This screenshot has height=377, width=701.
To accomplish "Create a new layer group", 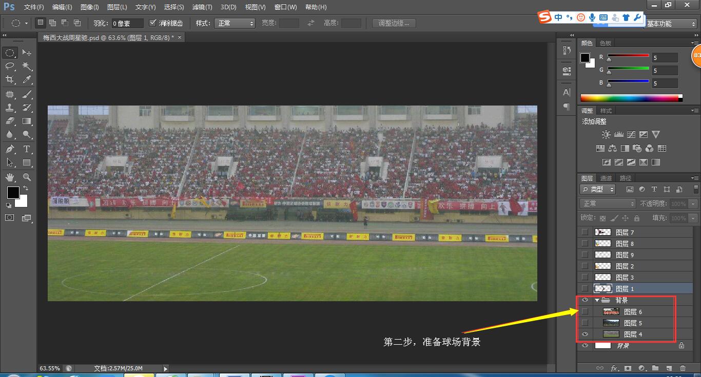I will [x=655, y=368].
